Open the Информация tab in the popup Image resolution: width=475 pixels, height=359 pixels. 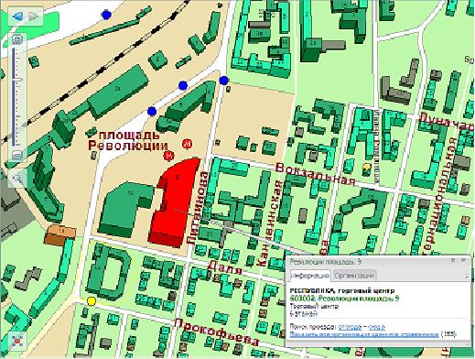[310, 276]
